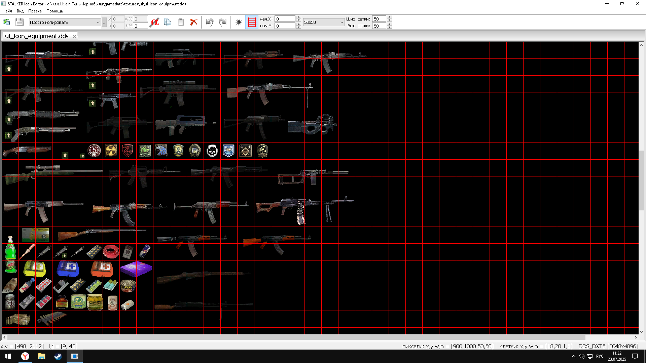Viewport: 646px width, 363px height.
Task: Click the scoped green sniper rifle
Action: point(53,174)
